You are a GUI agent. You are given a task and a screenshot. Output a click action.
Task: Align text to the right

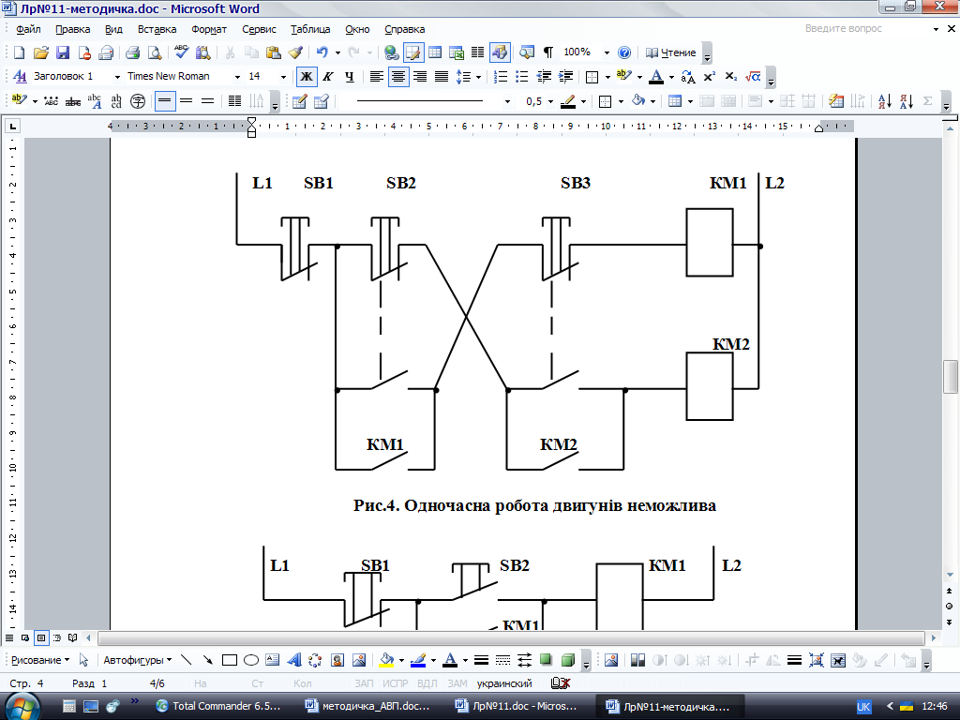pos(420,77)
